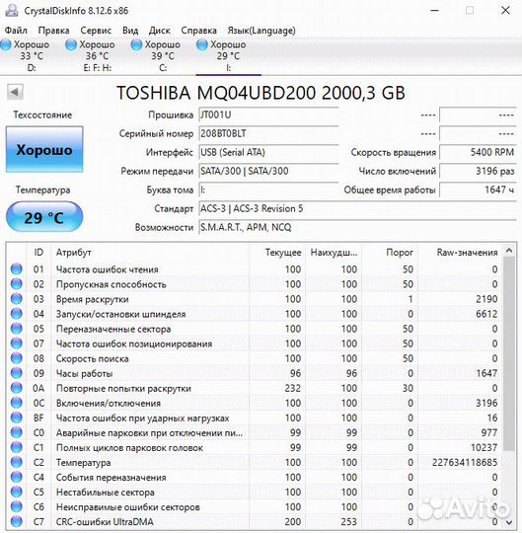Click status icon for attribute C0
522x533 pixels.
pyautogui.click(x=17, y=432)
